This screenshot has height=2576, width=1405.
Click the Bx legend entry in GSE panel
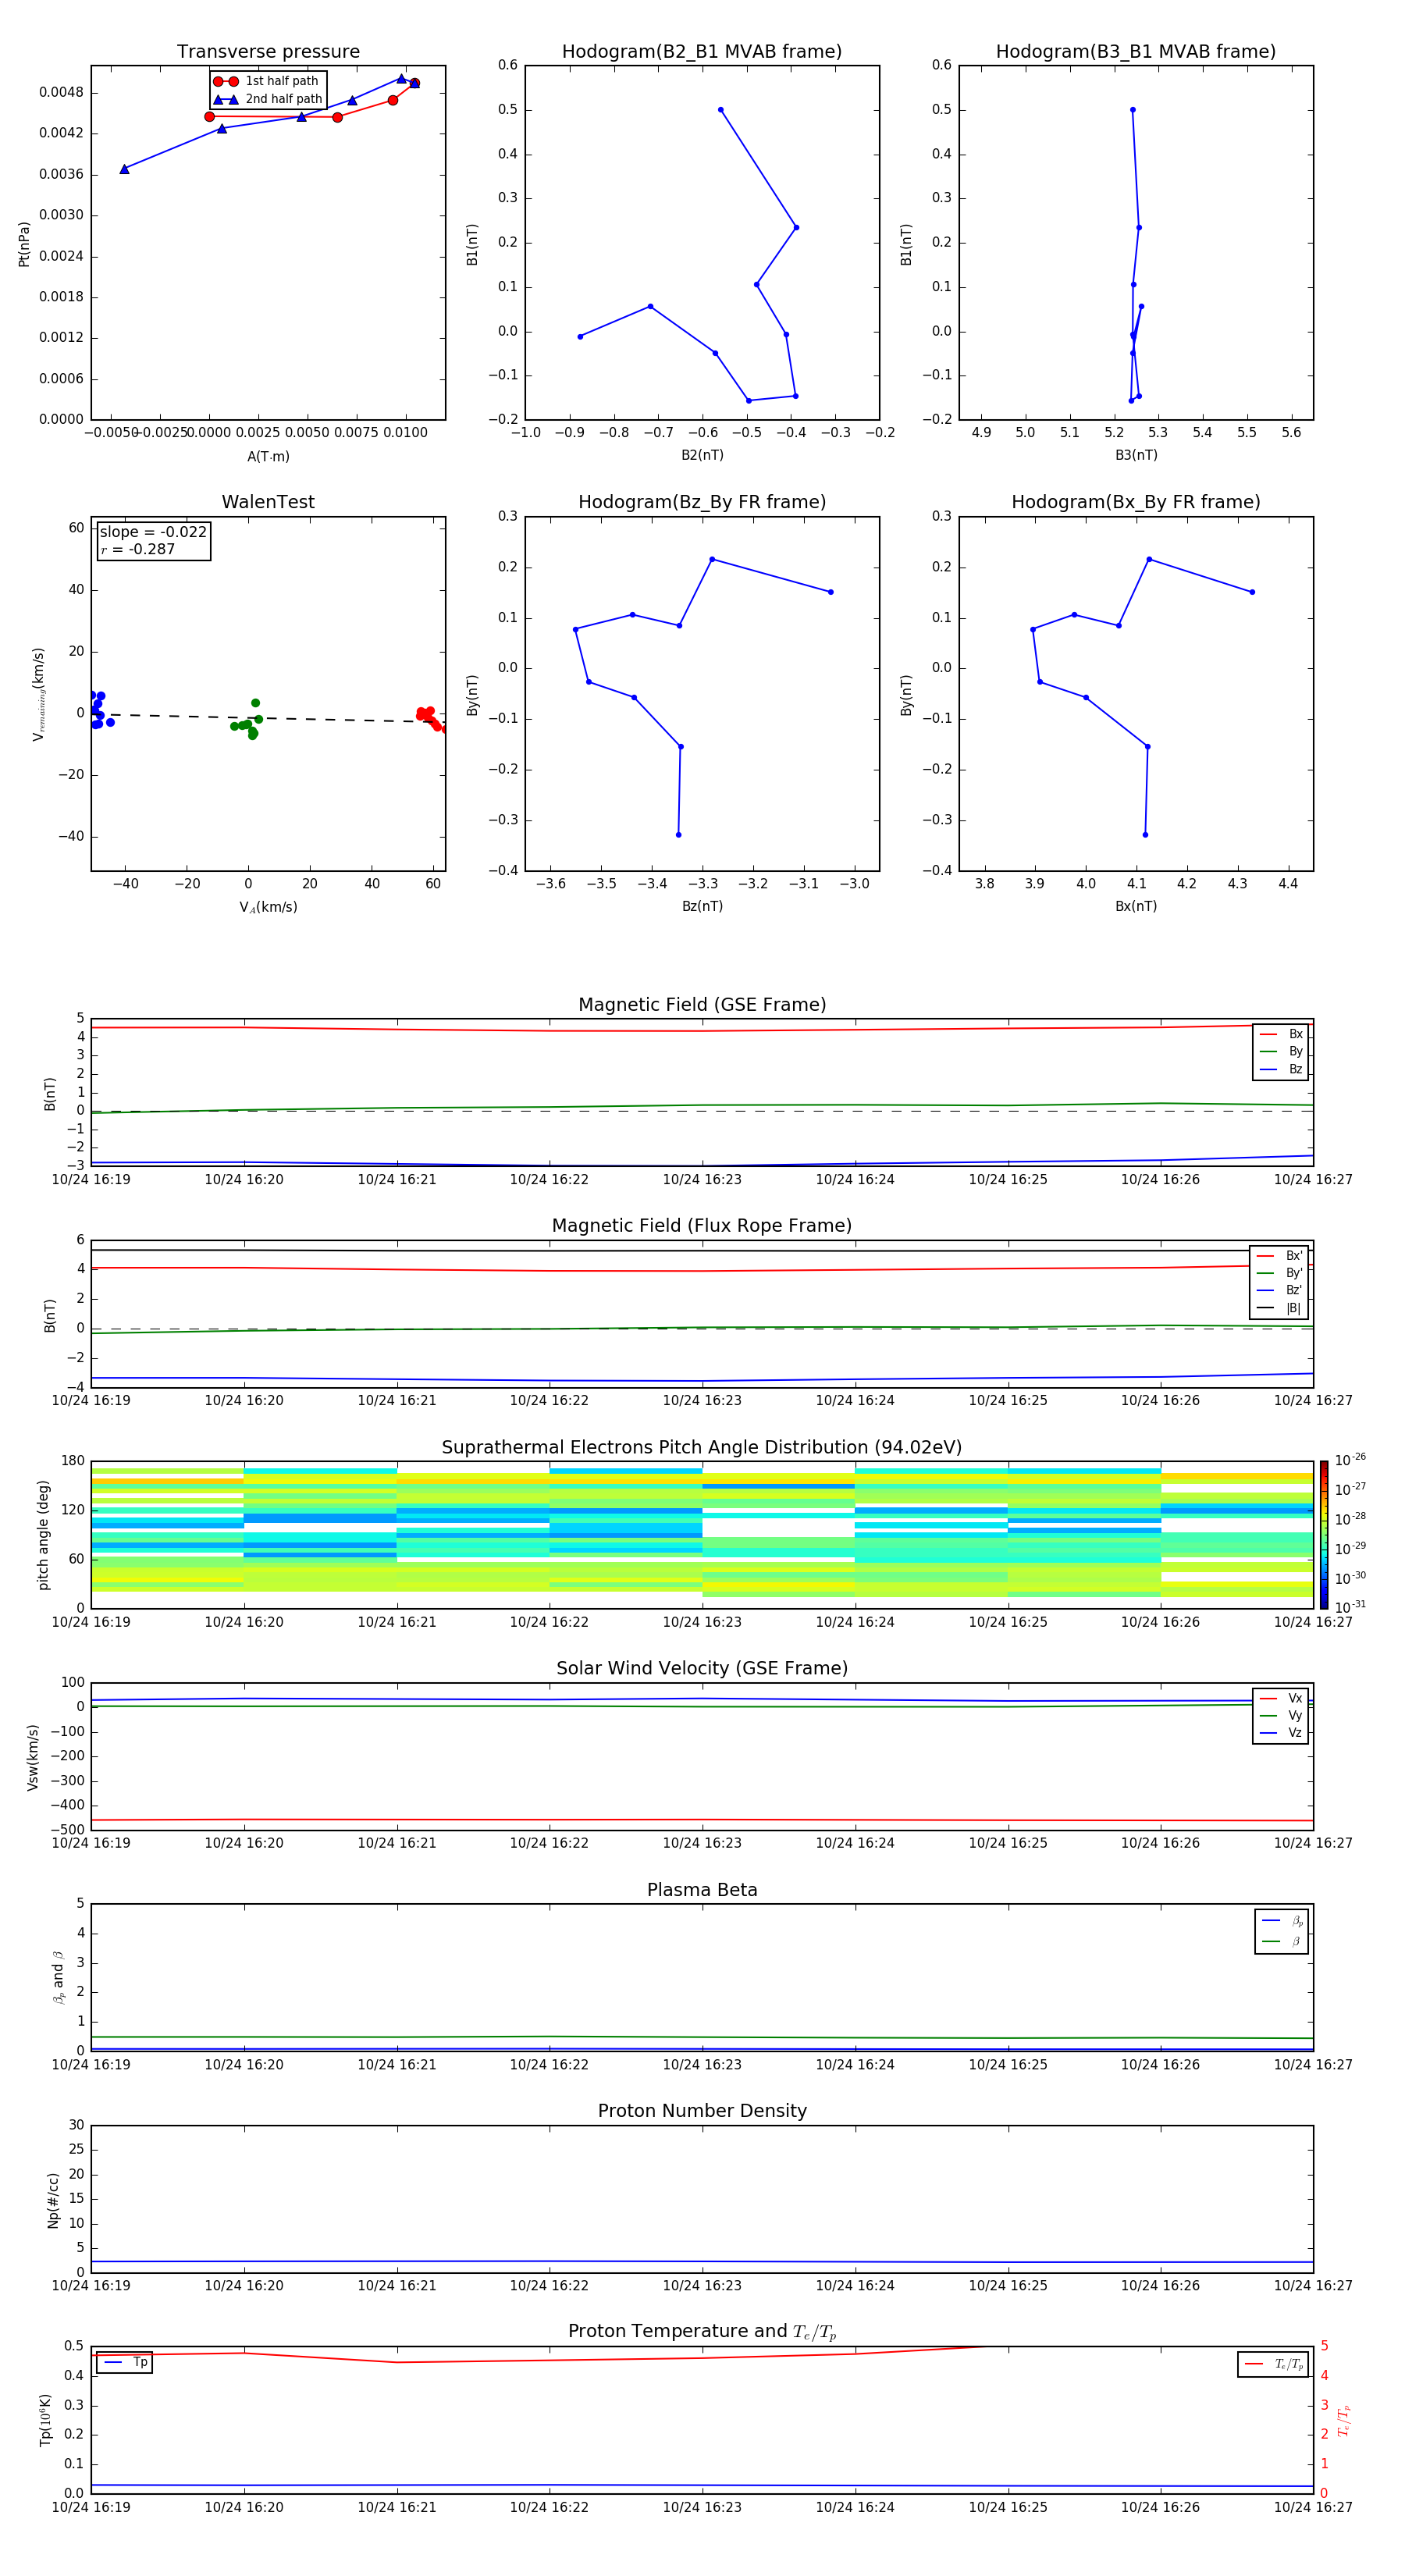click(1281, 1034)
